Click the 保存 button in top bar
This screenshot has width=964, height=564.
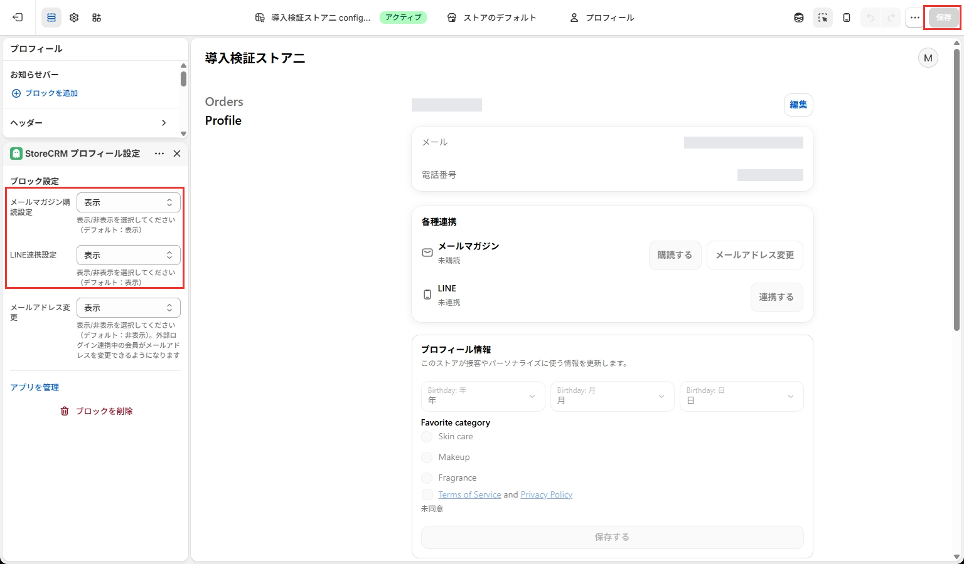pyautogui.click(x=944, y=18)
